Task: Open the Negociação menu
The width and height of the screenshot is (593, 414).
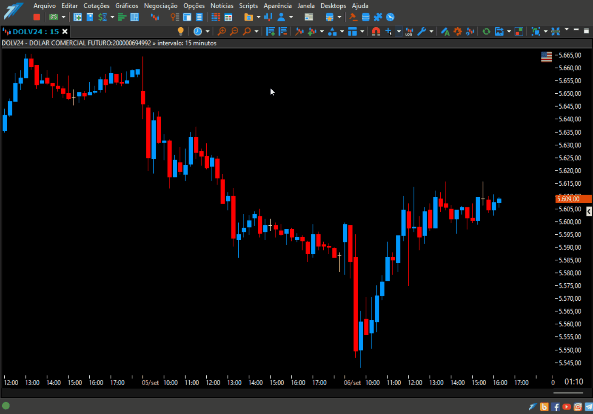Action: [161, 6]
